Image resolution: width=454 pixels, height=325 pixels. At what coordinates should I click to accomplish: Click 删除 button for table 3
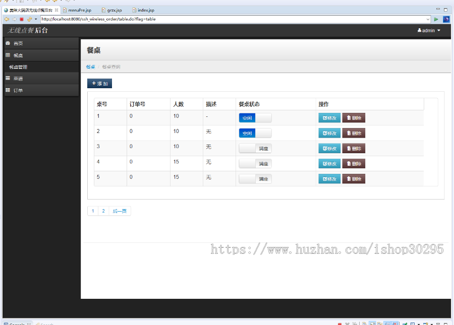[354, 149]
